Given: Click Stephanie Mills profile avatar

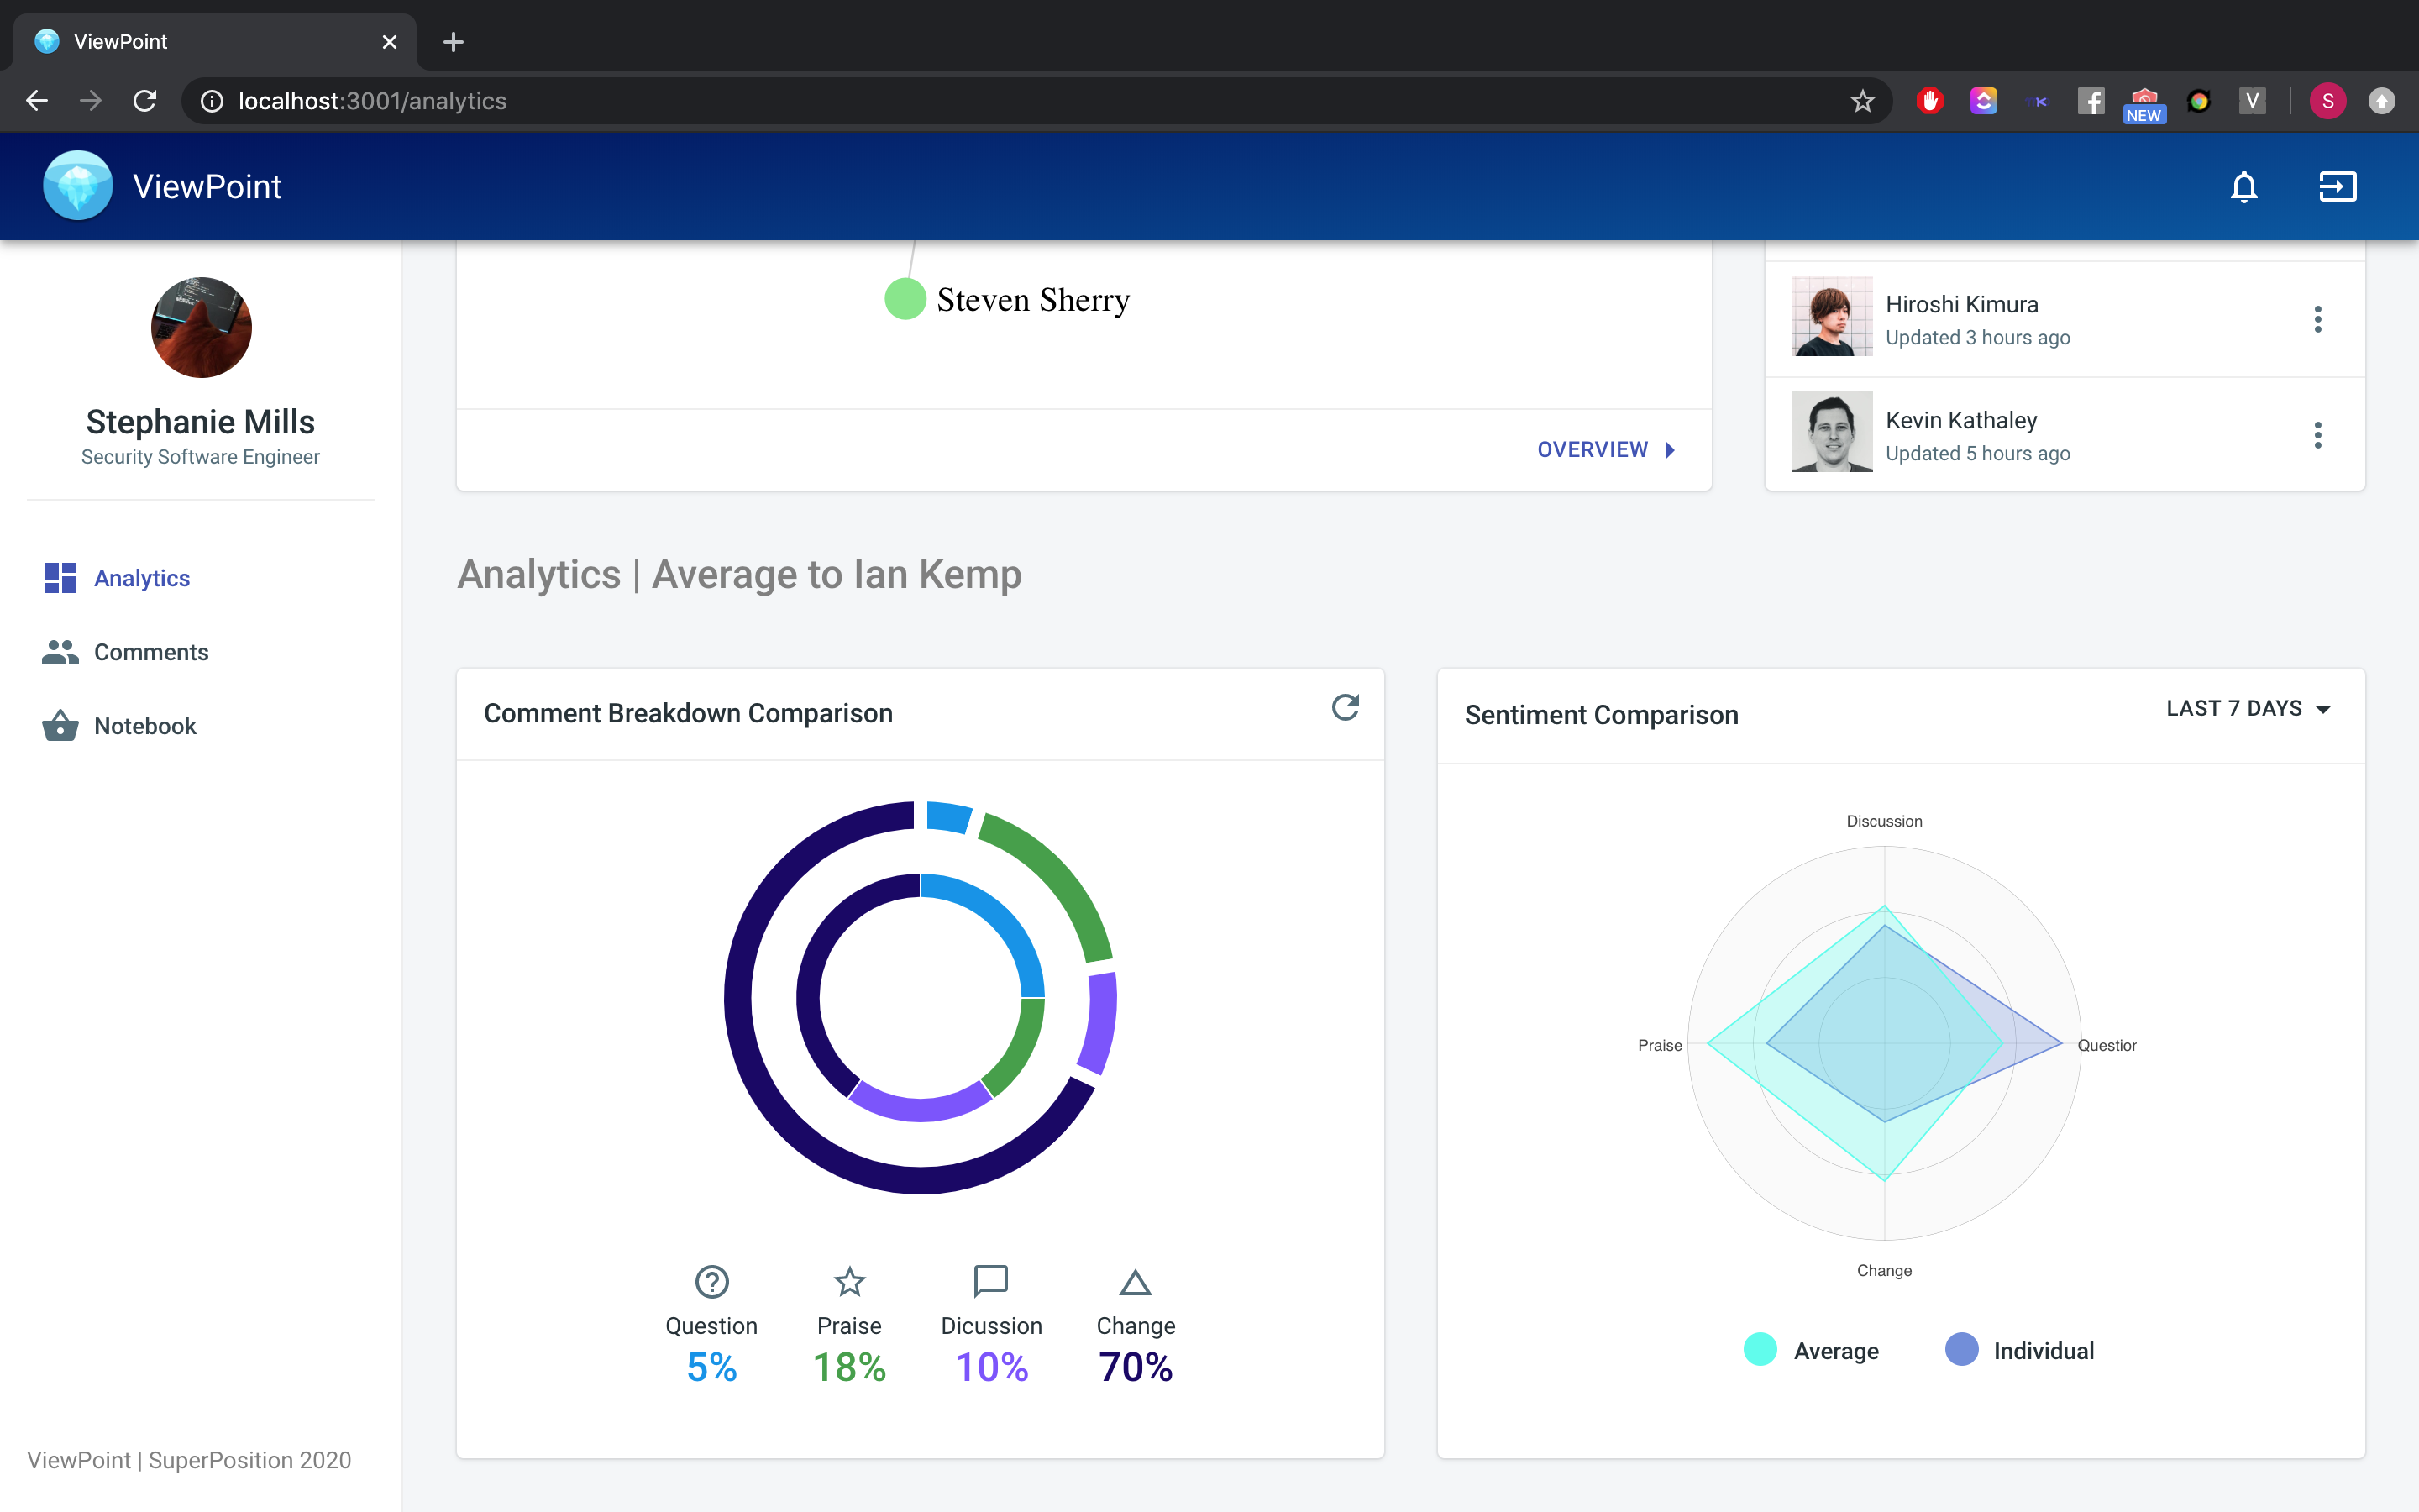Looking at the screenshot, I should pos(201,328).
